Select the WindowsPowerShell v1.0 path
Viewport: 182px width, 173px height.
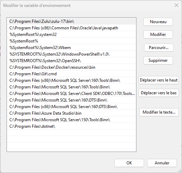pyautogui.click(x=71, y=54)
